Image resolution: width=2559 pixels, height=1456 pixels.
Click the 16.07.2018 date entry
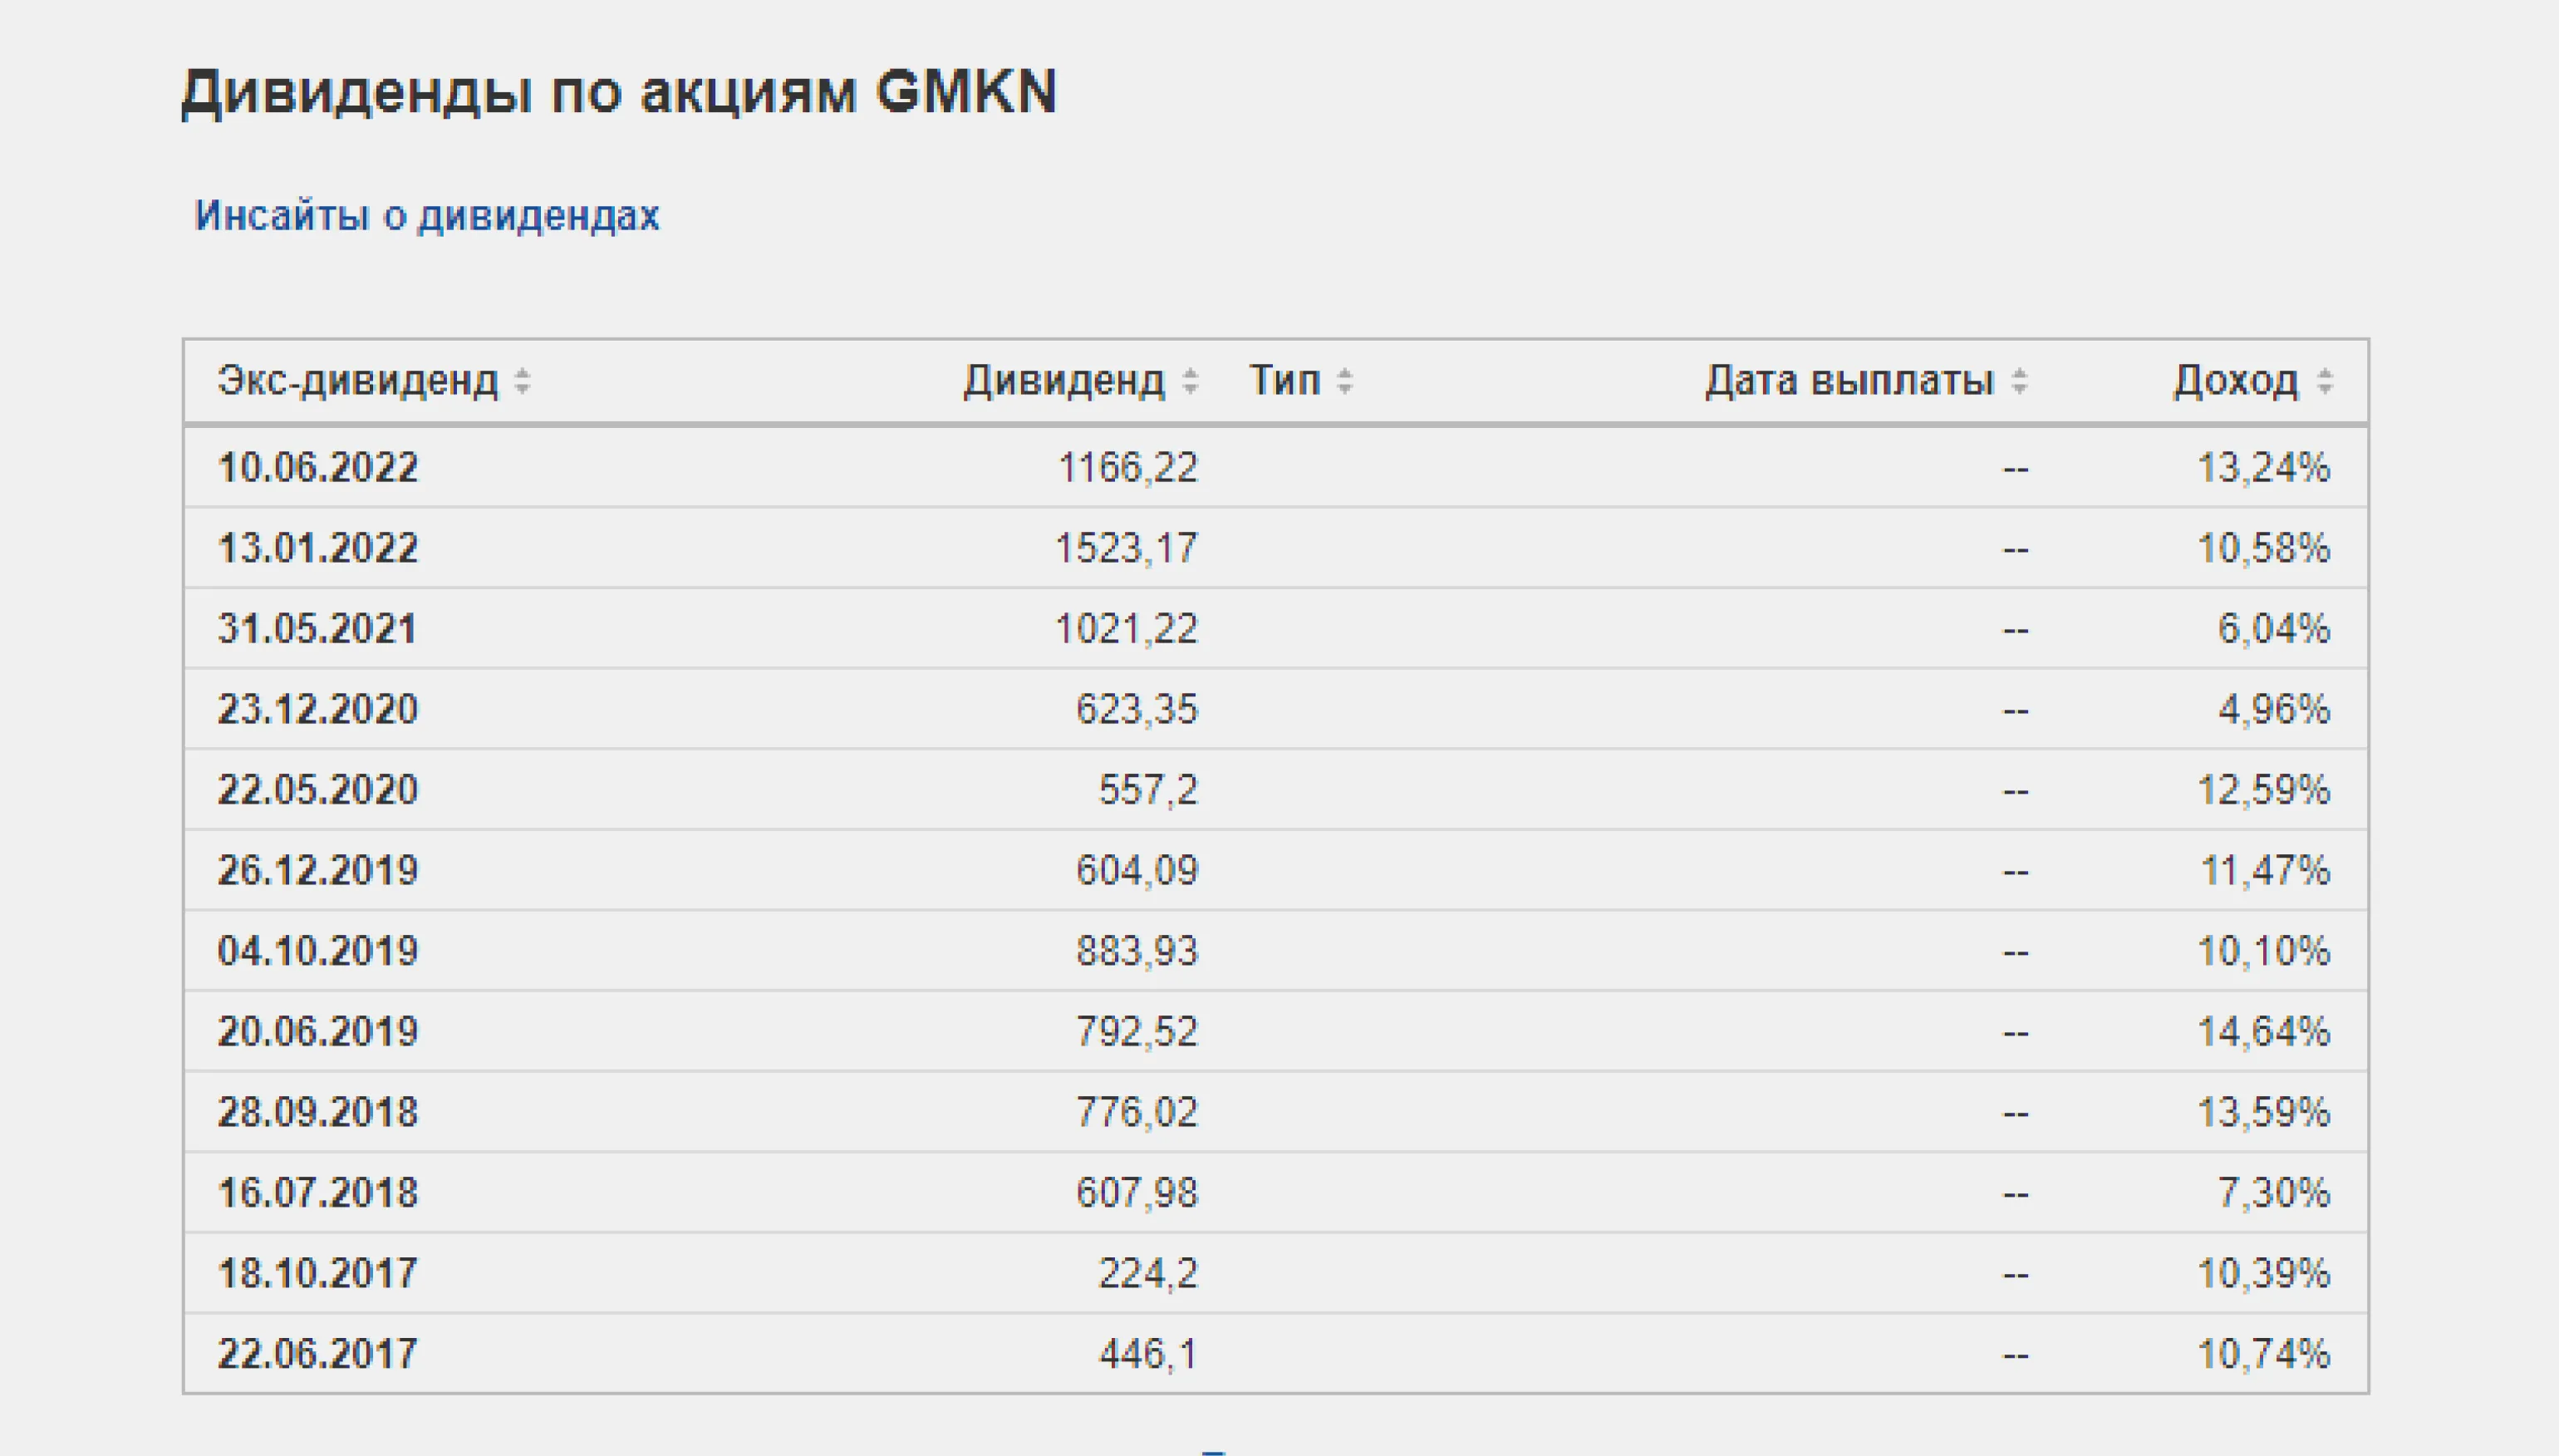pos(318,1193)
